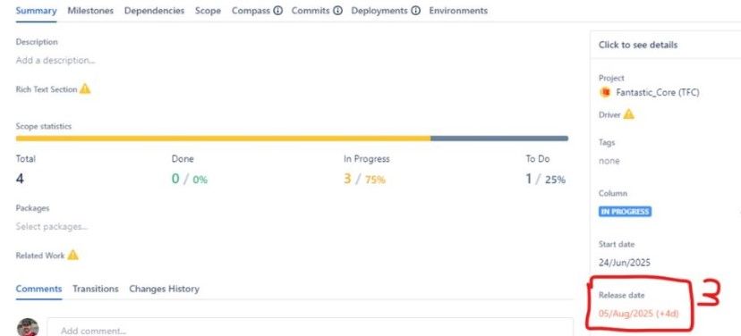Open the Compass tab
This screenshot has width=741, height=336.
251,11
